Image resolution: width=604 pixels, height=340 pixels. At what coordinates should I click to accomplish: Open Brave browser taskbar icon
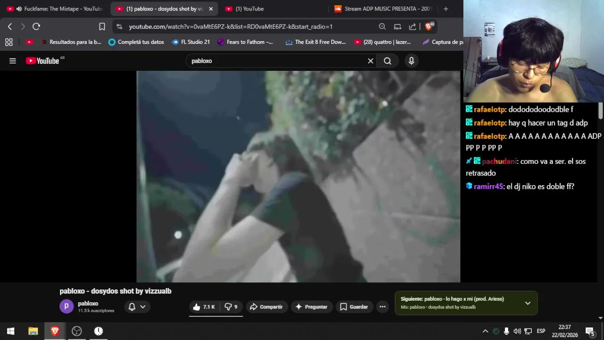[55, 331]
